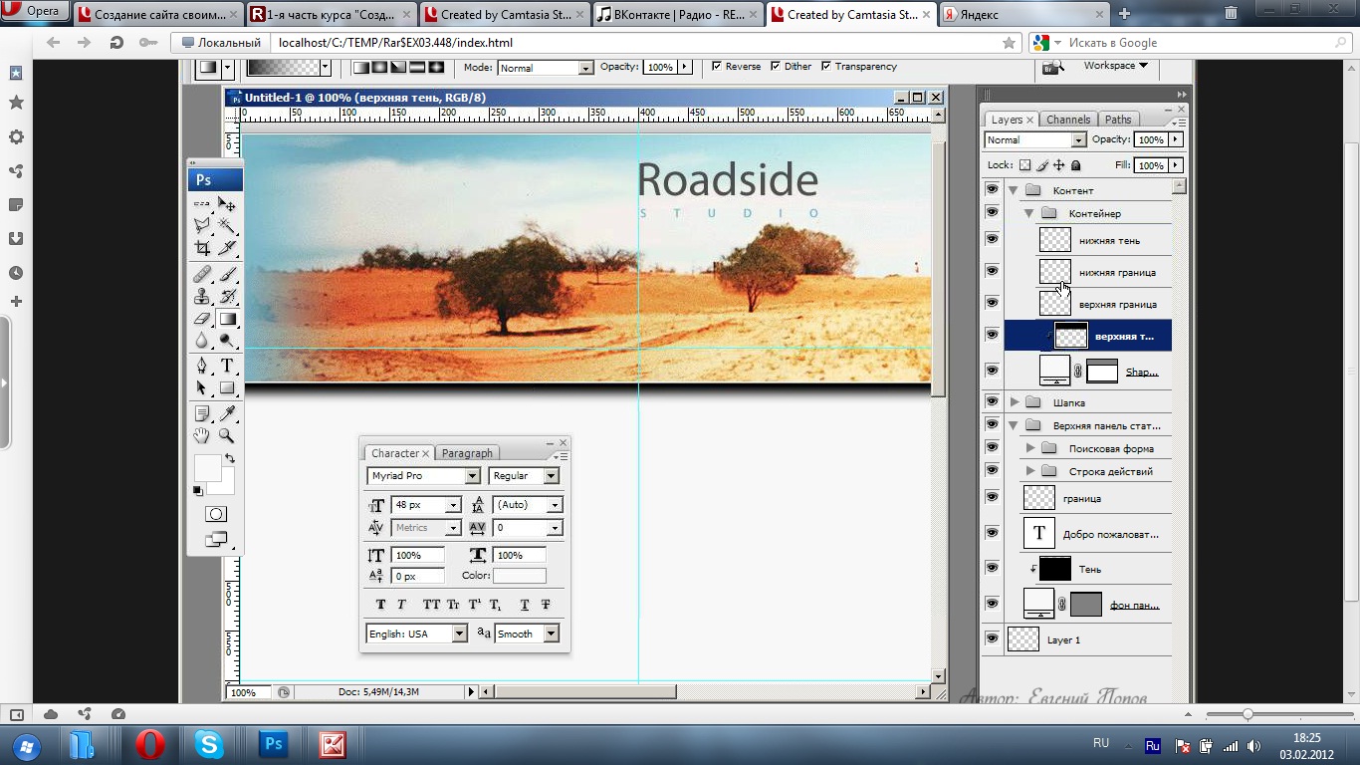
Task: Swap foreground and background colors
Action: coord(230,458)
